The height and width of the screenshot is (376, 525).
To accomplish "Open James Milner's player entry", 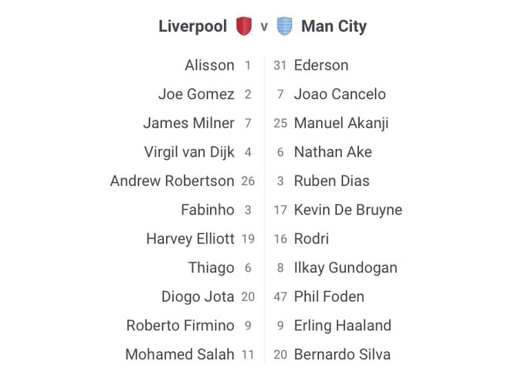I will 189,123.
